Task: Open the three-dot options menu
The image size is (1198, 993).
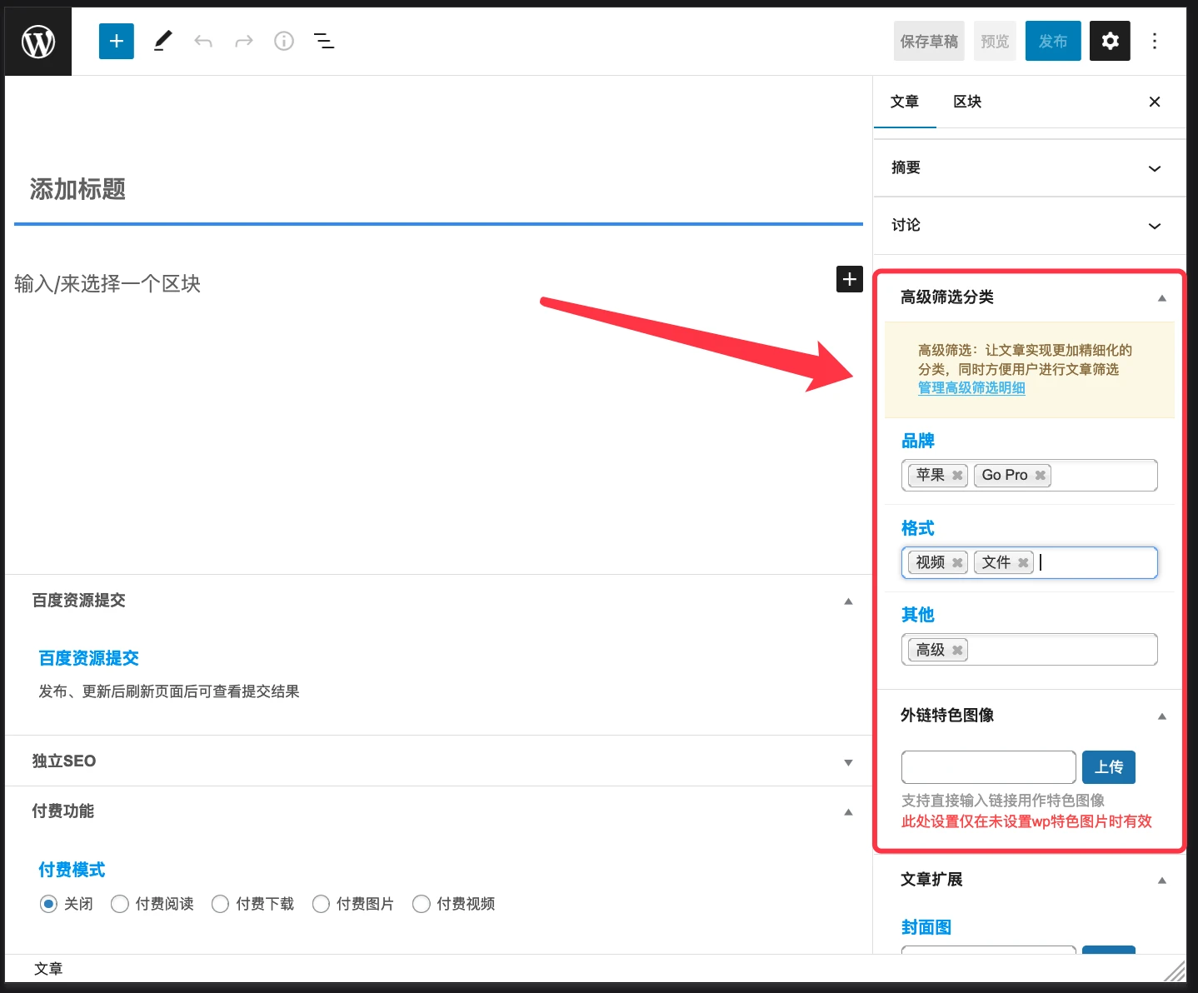Action: click(1155, 41)
